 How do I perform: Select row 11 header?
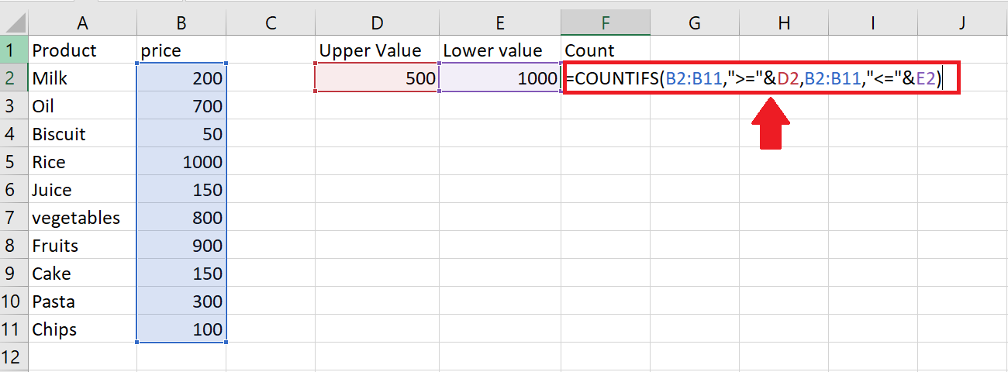click(x=14, y=329)
